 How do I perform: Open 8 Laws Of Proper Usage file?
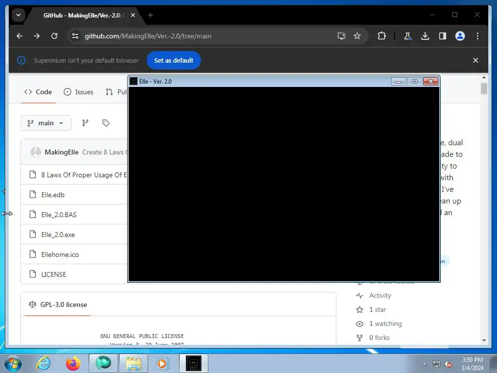(x=84, y=175)
